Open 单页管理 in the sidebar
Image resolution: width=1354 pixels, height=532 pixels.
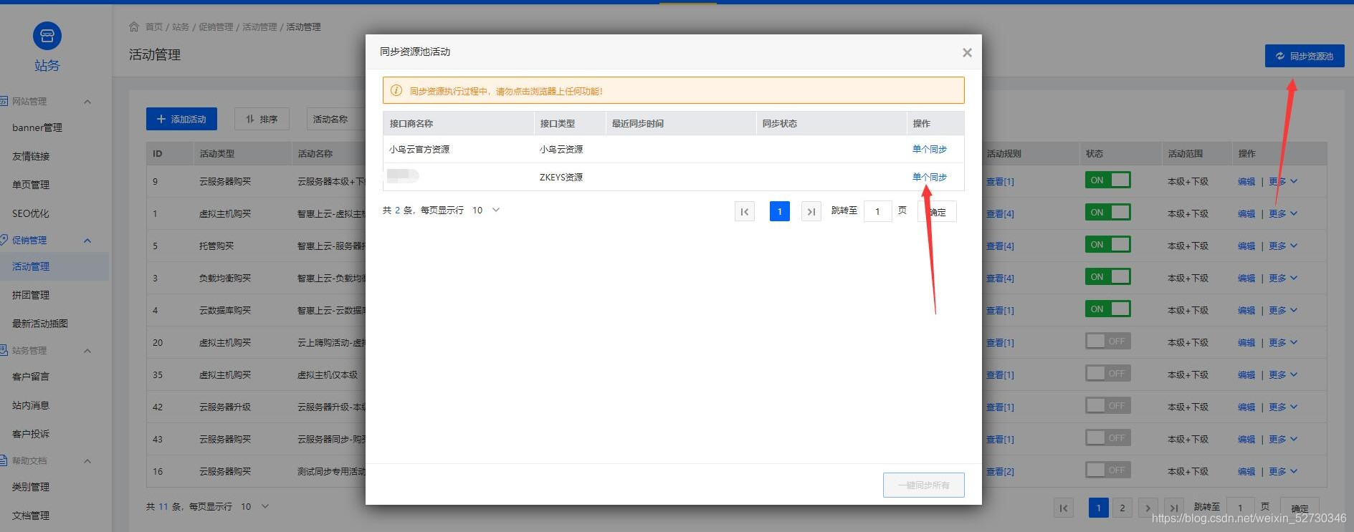pyautogui.click(x=31, y=185)
